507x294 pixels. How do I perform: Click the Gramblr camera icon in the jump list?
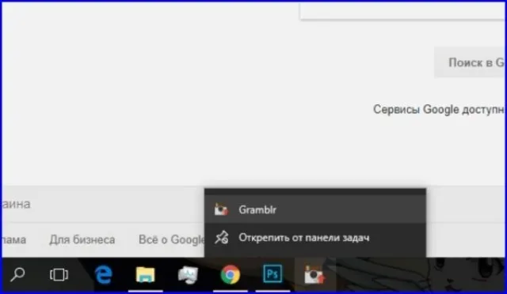(x=221, y=209)
